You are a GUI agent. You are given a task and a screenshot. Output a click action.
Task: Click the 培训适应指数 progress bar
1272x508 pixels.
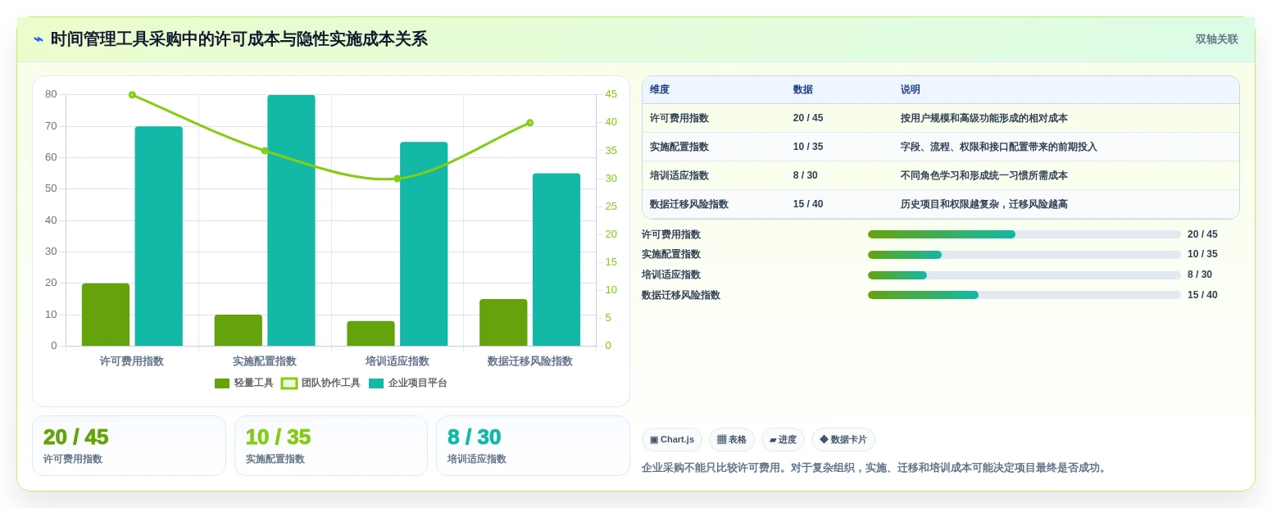coord(1024,275)
